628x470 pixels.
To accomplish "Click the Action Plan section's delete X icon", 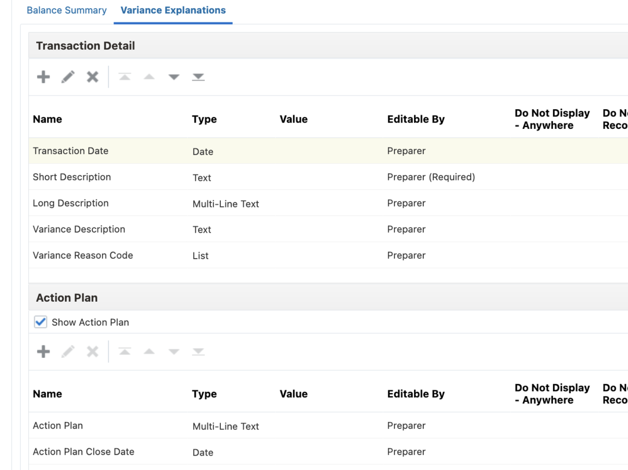I will pos(93,351).
